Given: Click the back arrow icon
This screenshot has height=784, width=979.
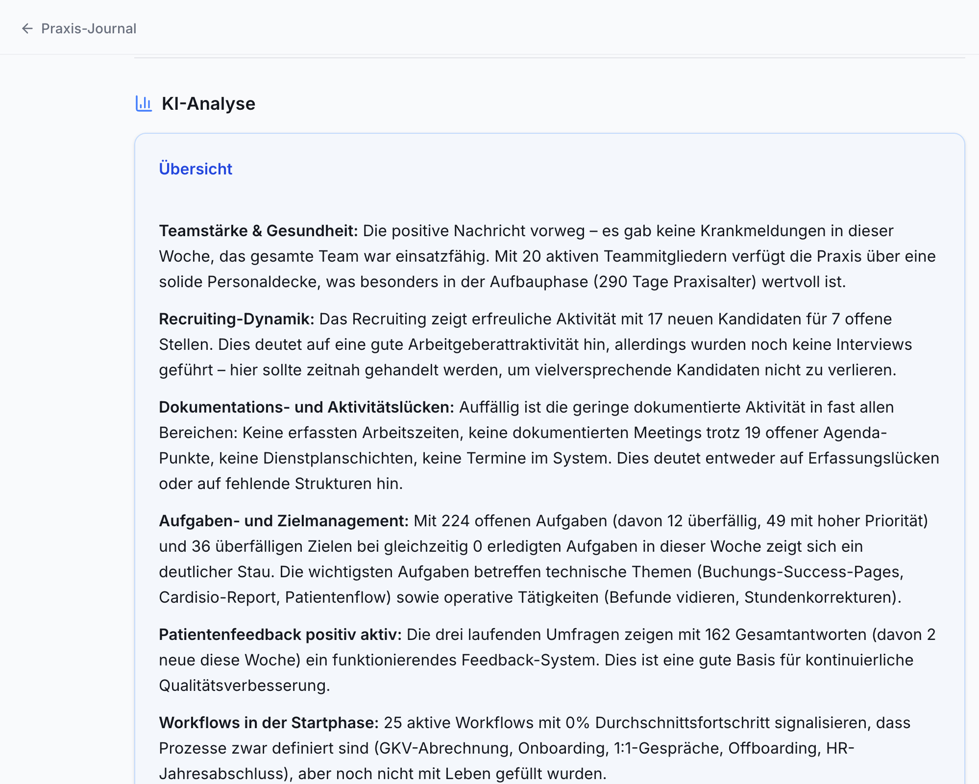Looking at the screenshot, I should [x=27, y=28].
